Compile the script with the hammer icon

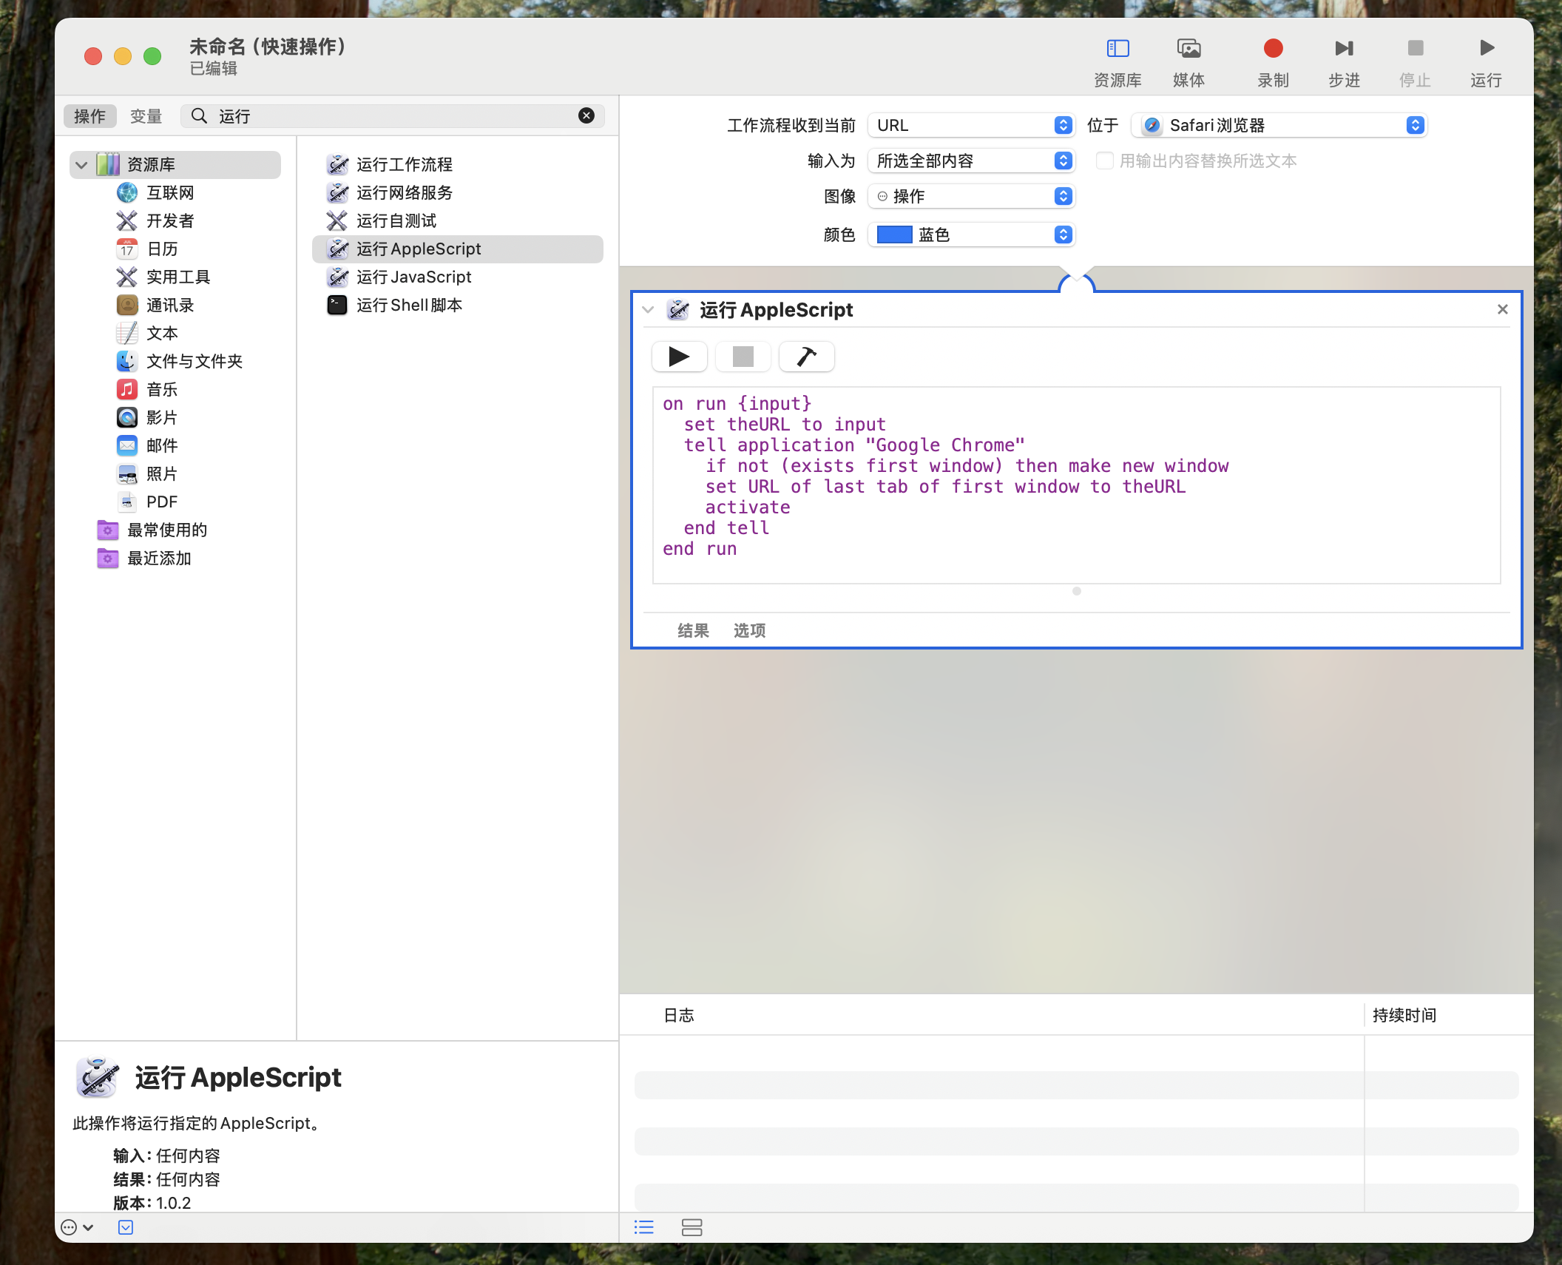[806, 357]
